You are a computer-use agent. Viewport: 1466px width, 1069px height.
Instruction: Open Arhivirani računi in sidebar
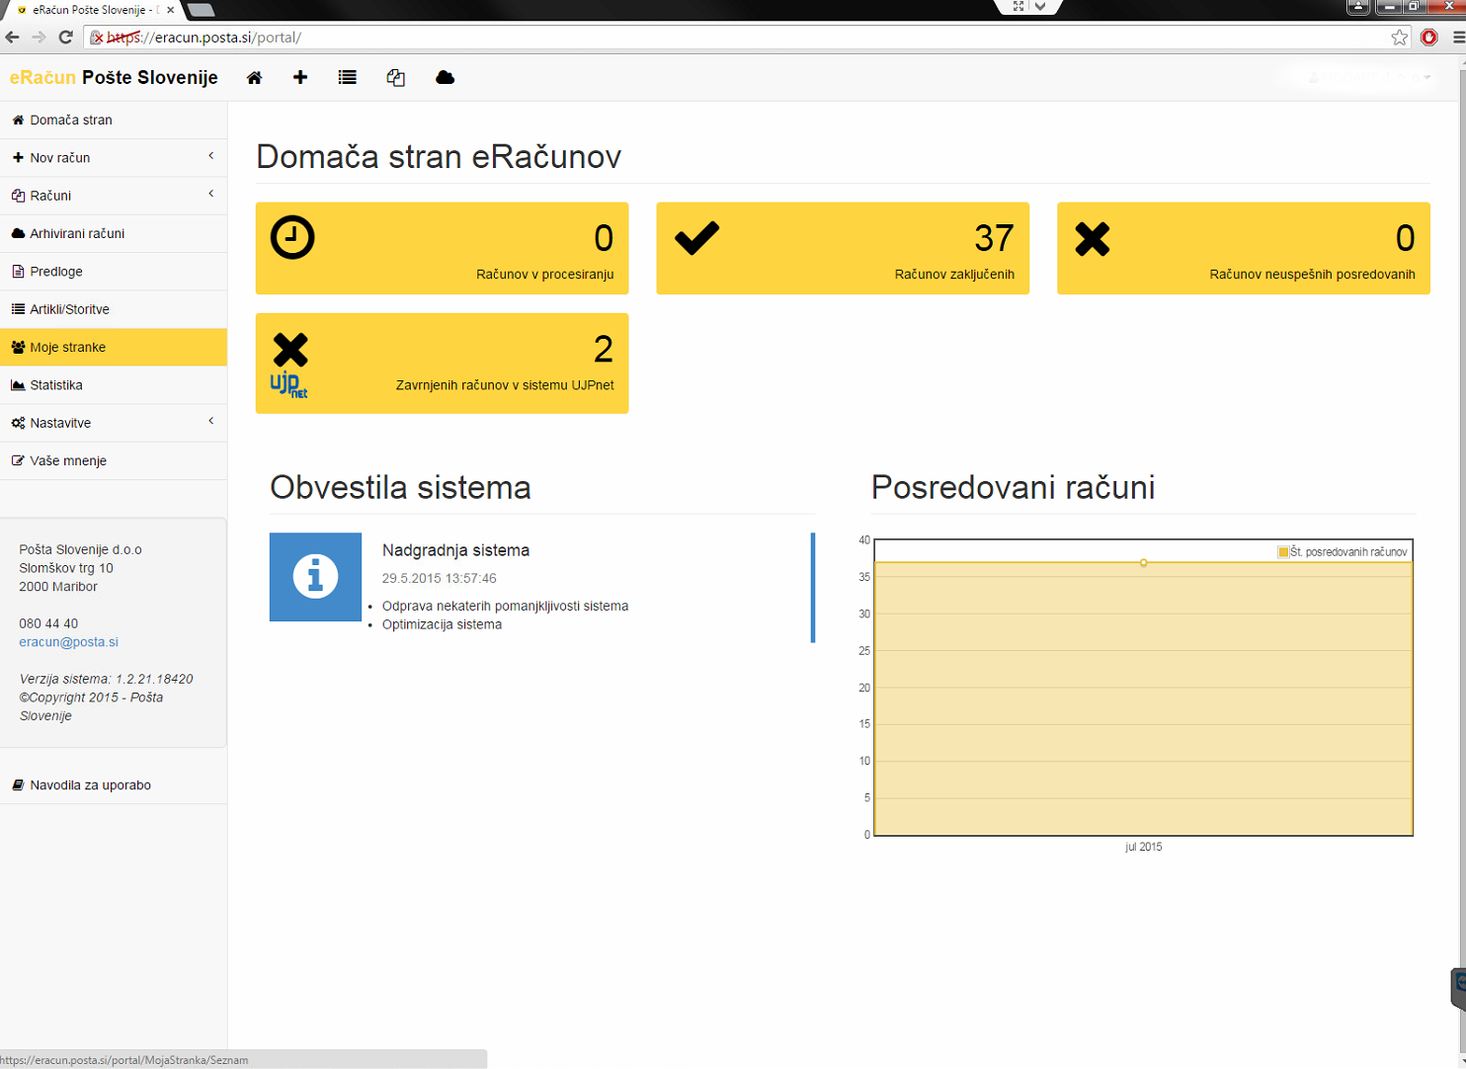[x=114, y=233]
